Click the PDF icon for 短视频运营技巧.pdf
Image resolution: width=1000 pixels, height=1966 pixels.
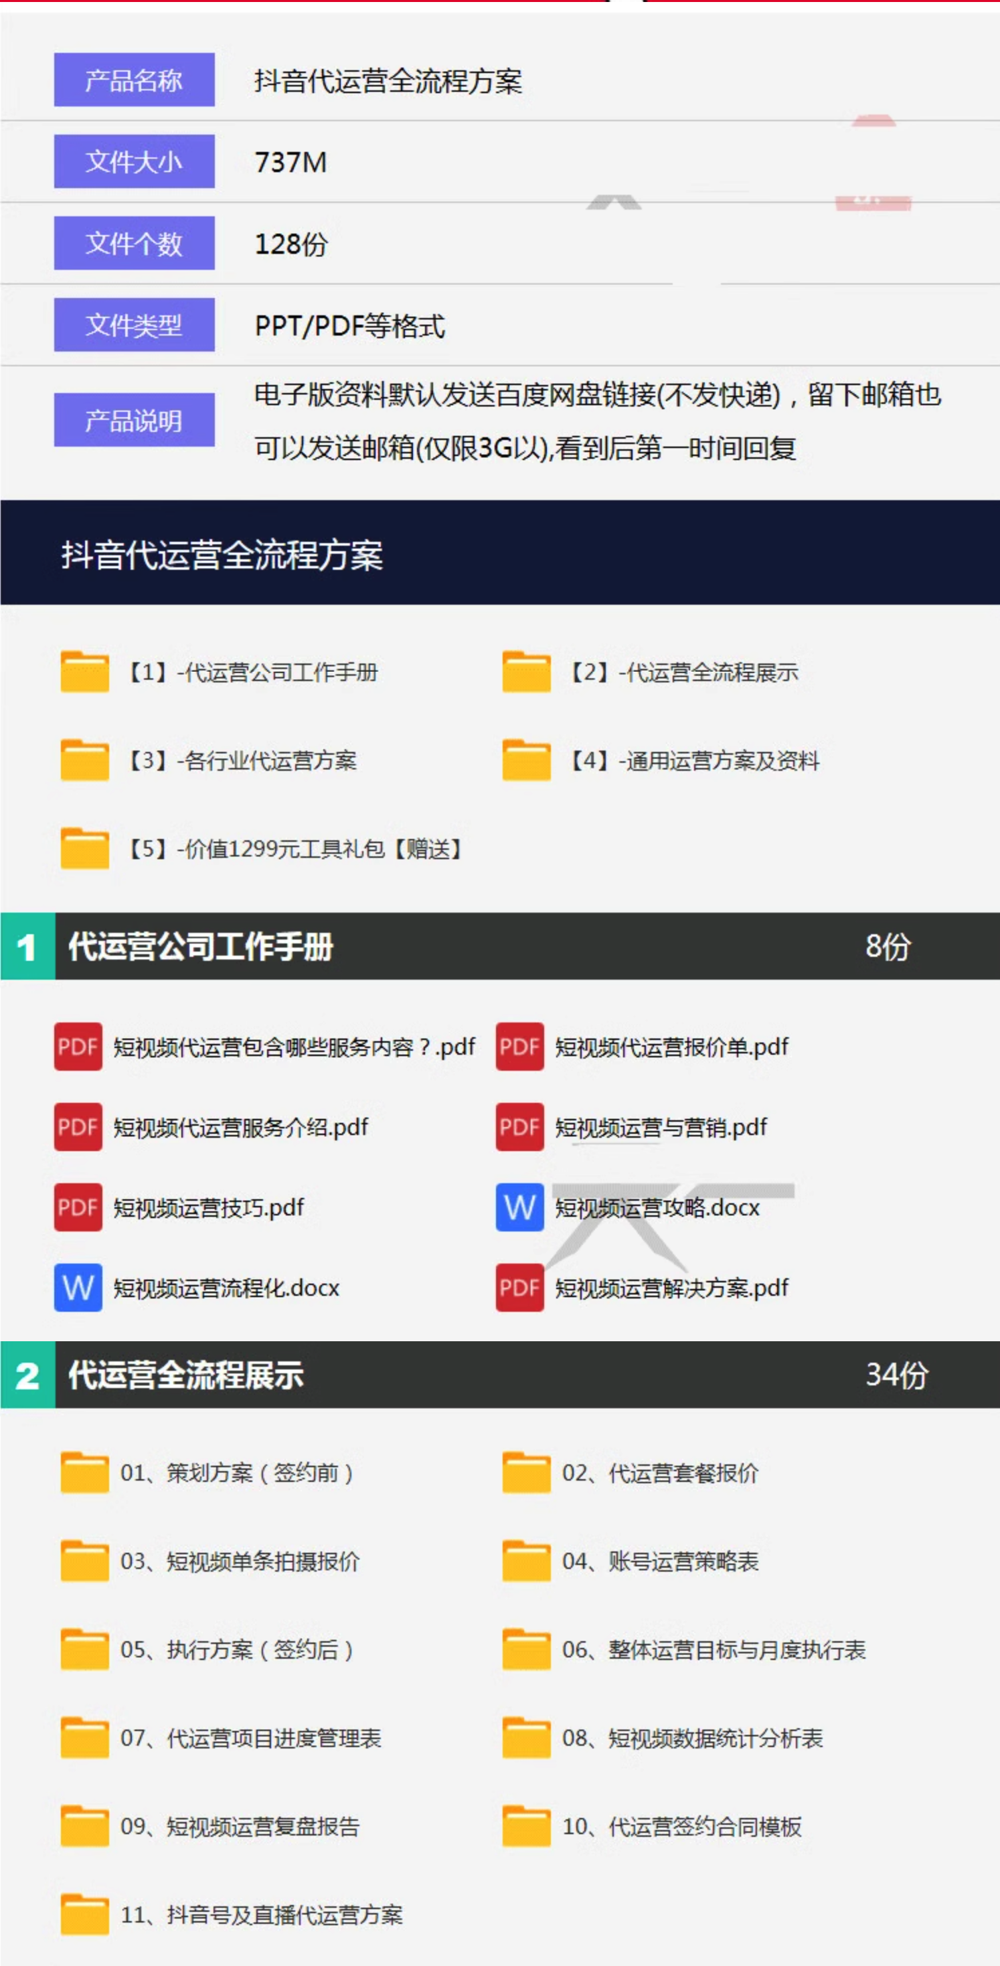point(78,1207)
